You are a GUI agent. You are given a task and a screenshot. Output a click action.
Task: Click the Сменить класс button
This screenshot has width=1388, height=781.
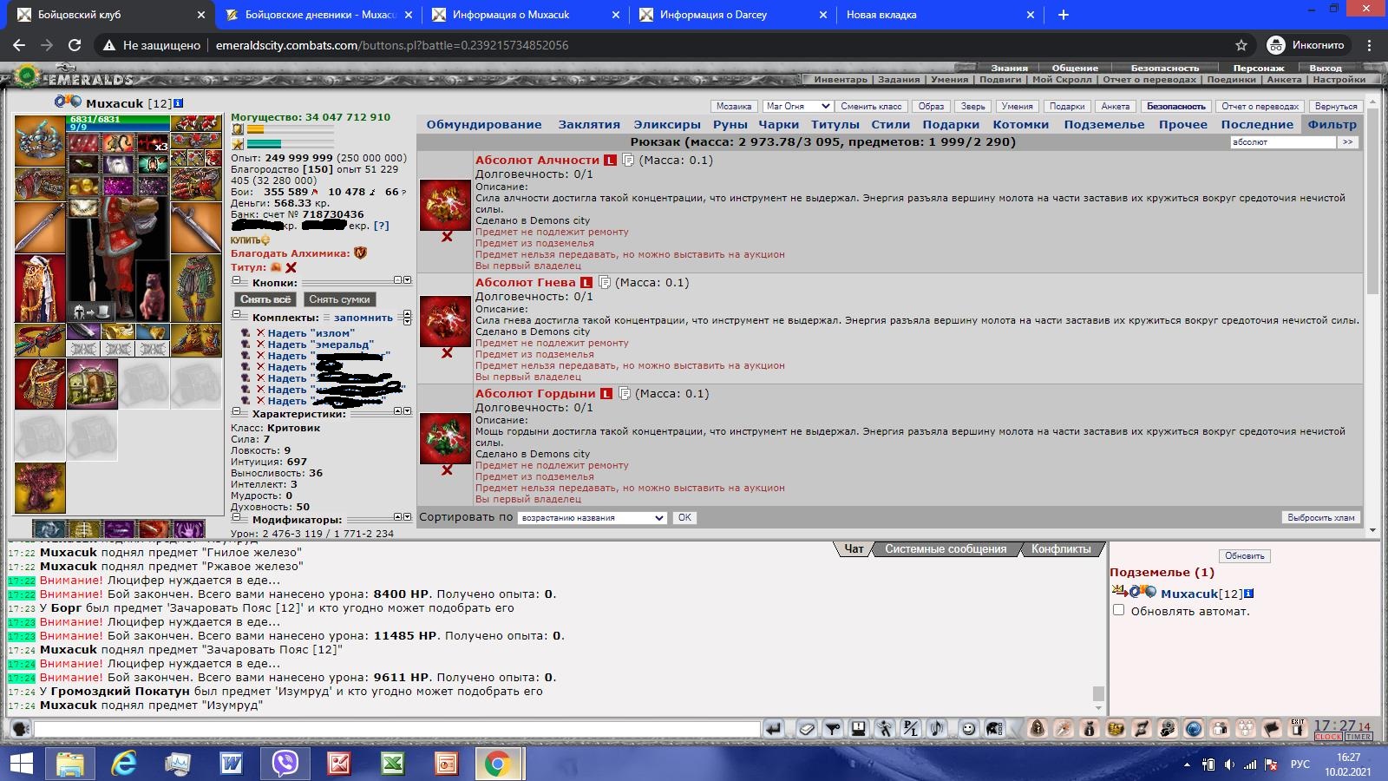click(871, 106)
